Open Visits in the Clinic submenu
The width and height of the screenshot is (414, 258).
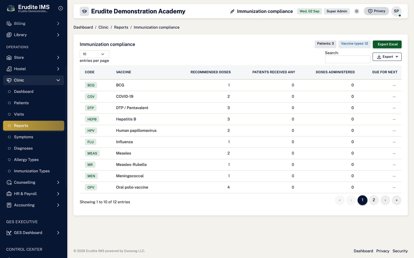34,114
